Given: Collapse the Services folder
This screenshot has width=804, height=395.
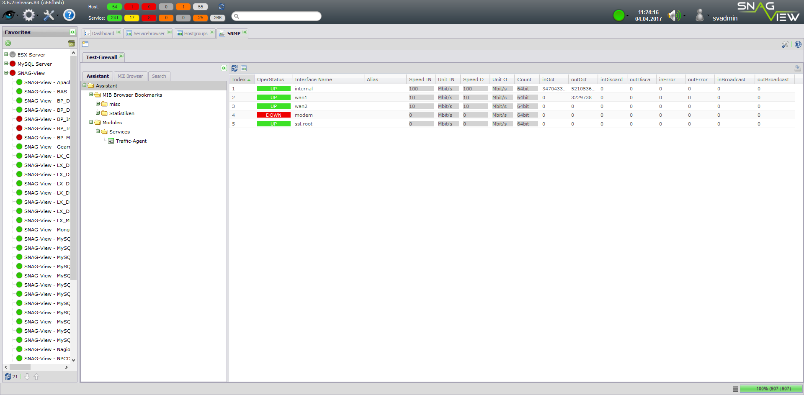Looking at the screenshot, I should pos(98,131).
